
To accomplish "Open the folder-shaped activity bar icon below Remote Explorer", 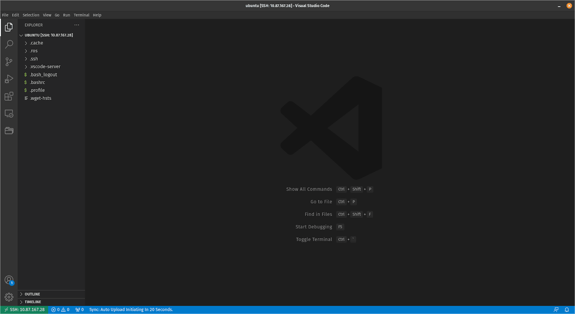I will (9, 131).
